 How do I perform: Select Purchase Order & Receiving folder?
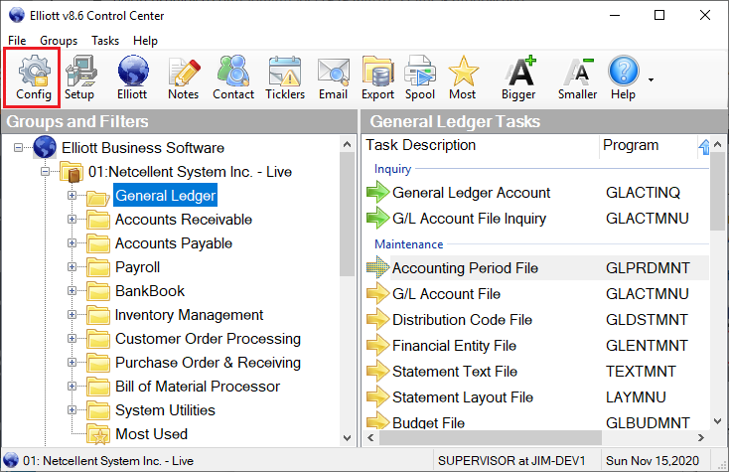tap(208, 363)
